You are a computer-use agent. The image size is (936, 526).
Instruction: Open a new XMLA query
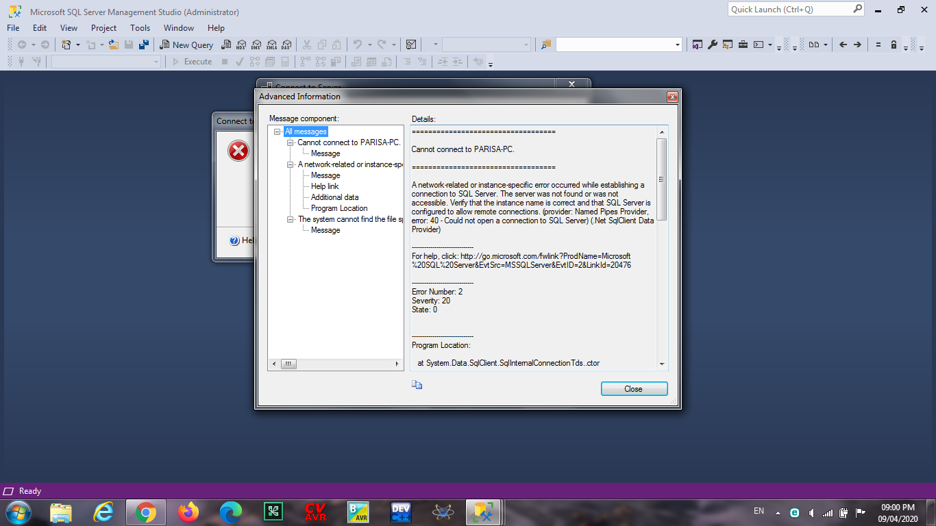click(271, 45)
